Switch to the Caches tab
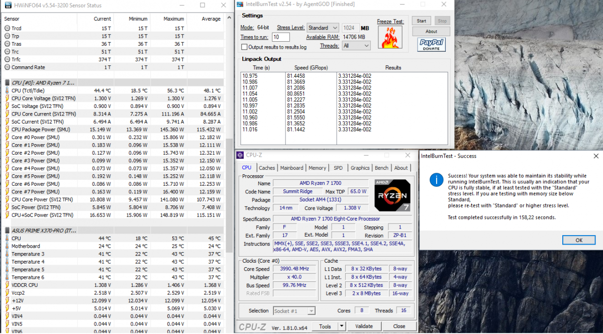 (267, 168)
